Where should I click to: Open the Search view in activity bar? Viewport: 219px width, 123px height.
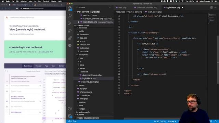click(70, 16)
